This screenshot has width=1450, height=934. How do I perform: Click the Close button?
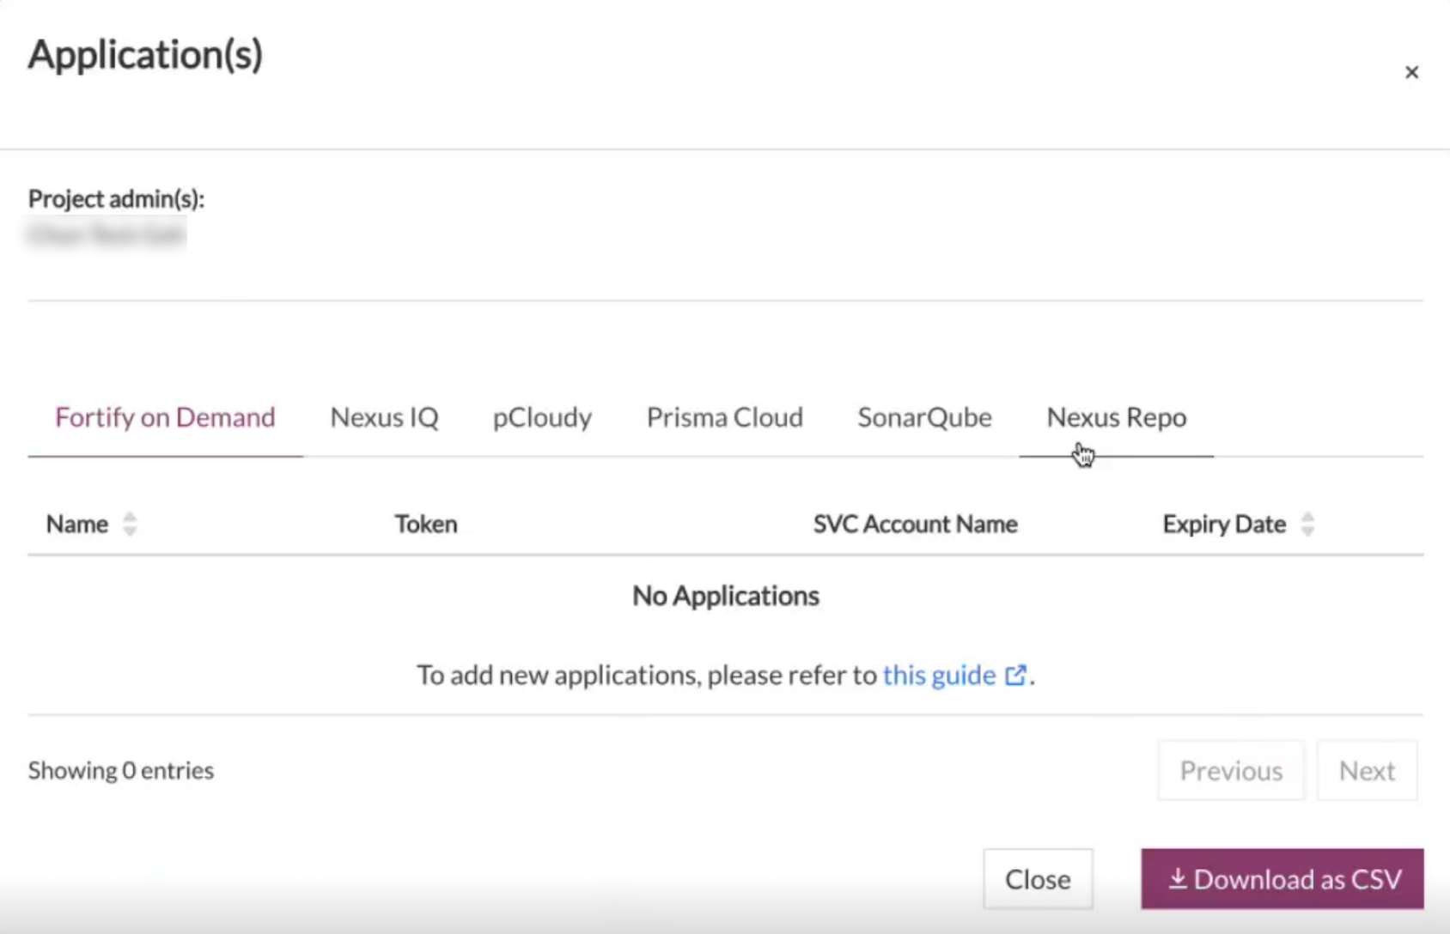coord(1038,879)
